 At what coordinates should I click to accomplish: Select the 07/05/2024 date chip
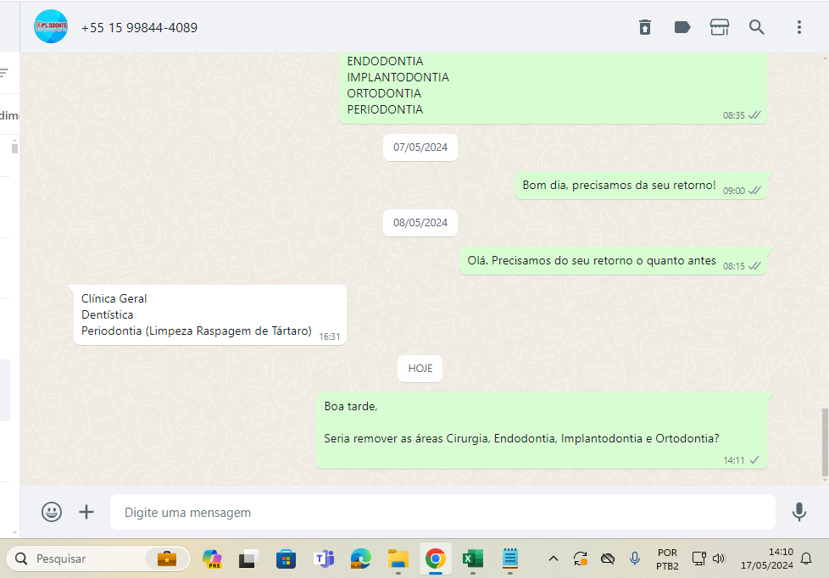click(420, 147)
